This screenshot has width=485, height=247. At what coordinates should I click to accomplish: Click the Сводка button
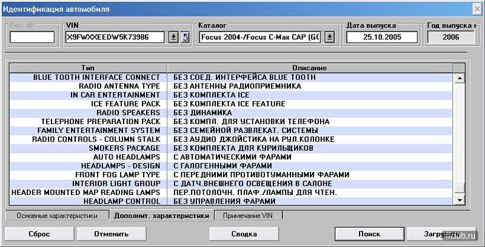244,234
